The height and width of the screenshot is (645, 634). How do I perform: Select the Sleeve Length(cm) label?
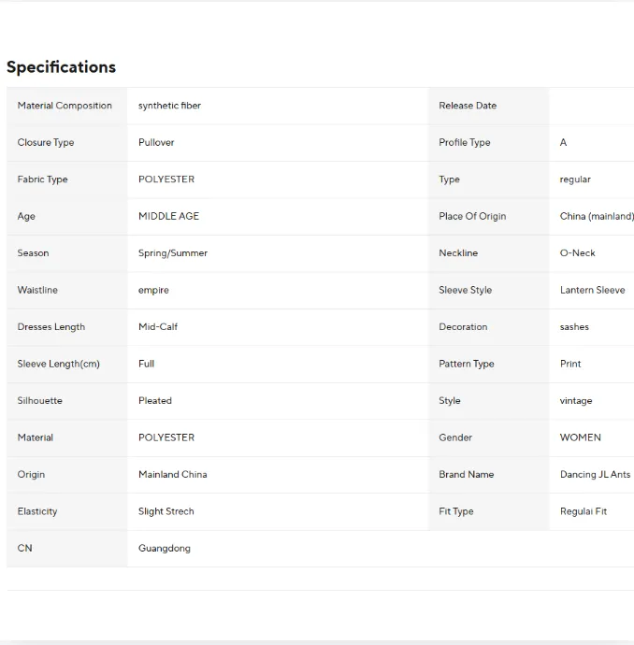click(x=58, y=364)
